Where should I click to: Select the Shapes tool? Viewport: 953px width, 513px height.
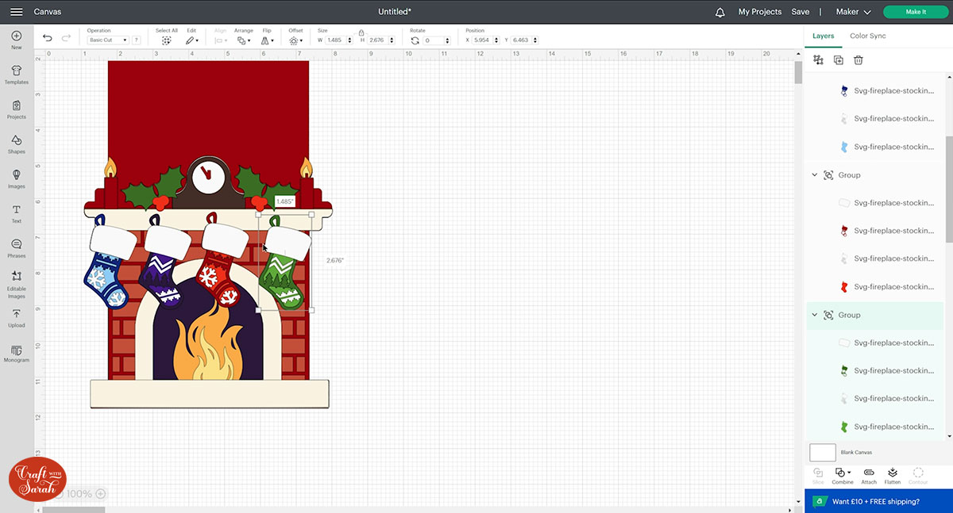pyautogui.click(x=17, y=144)
